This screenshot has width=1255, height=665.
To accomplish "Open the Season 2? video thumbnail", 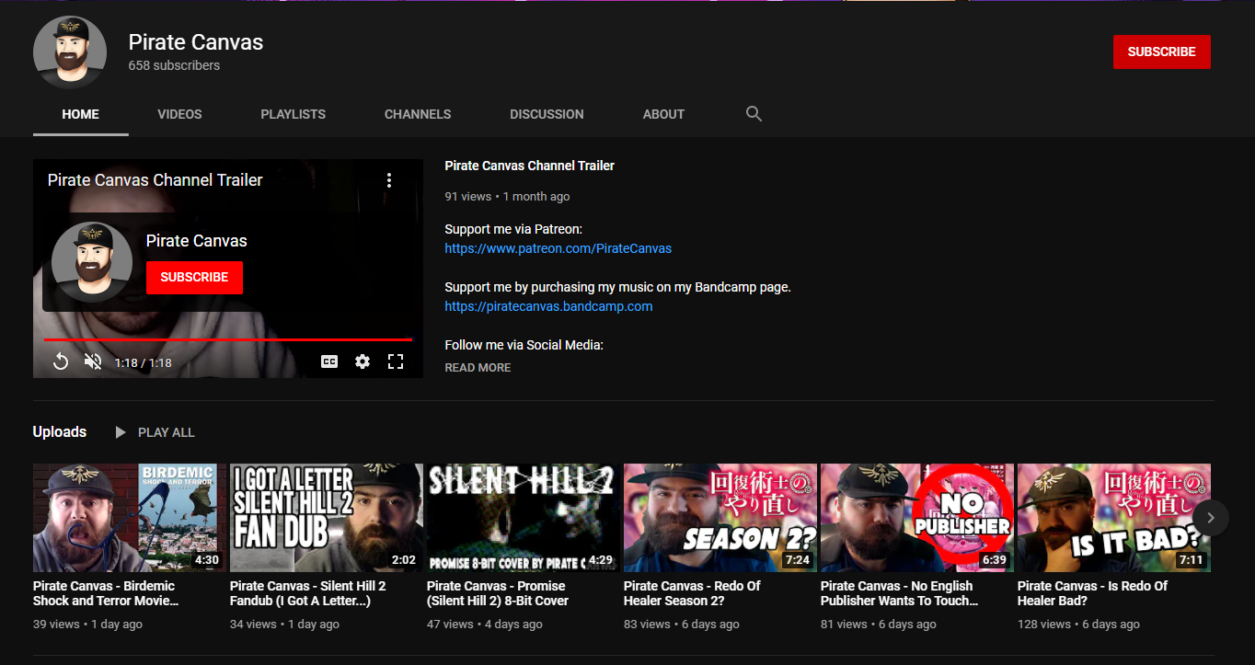I will [720, 518].
